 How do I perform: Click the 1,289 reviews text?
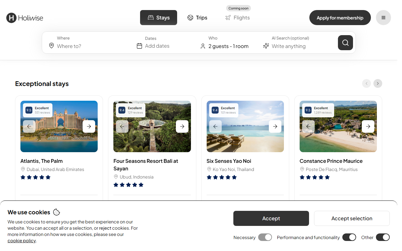pos(323,113)
